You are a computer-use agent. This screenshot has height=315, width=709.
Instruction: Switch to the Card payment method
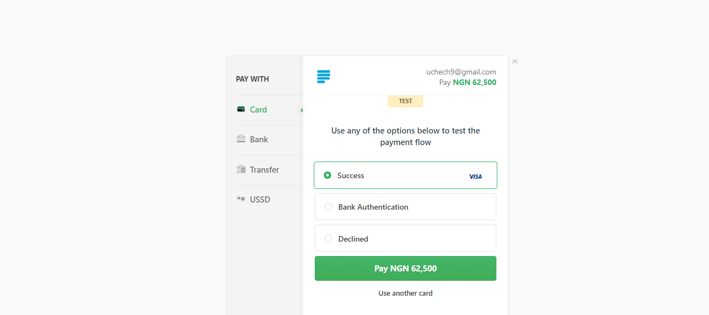tap(258, 110)
